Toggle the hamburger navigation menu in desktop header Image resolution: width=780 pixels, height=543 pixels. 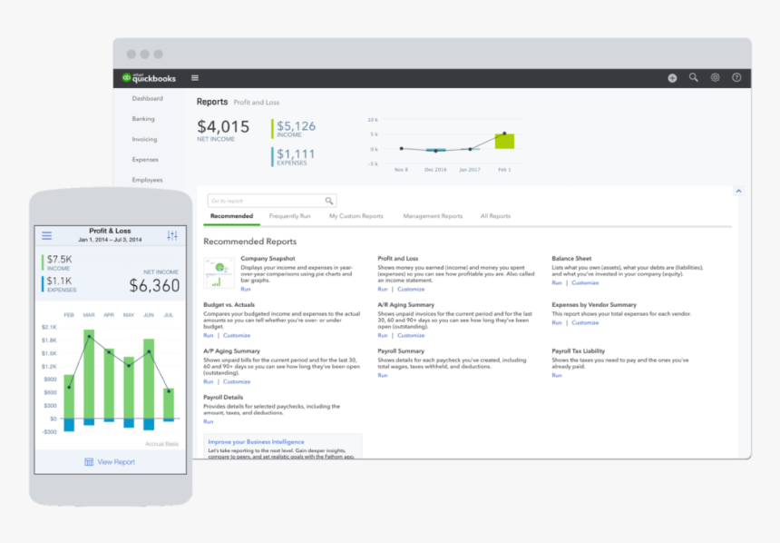(x=195, y=78)
